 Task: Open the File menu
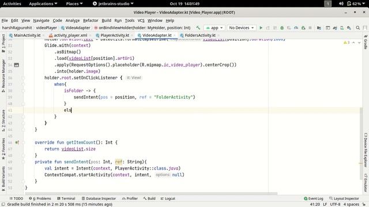pos(5,21)
